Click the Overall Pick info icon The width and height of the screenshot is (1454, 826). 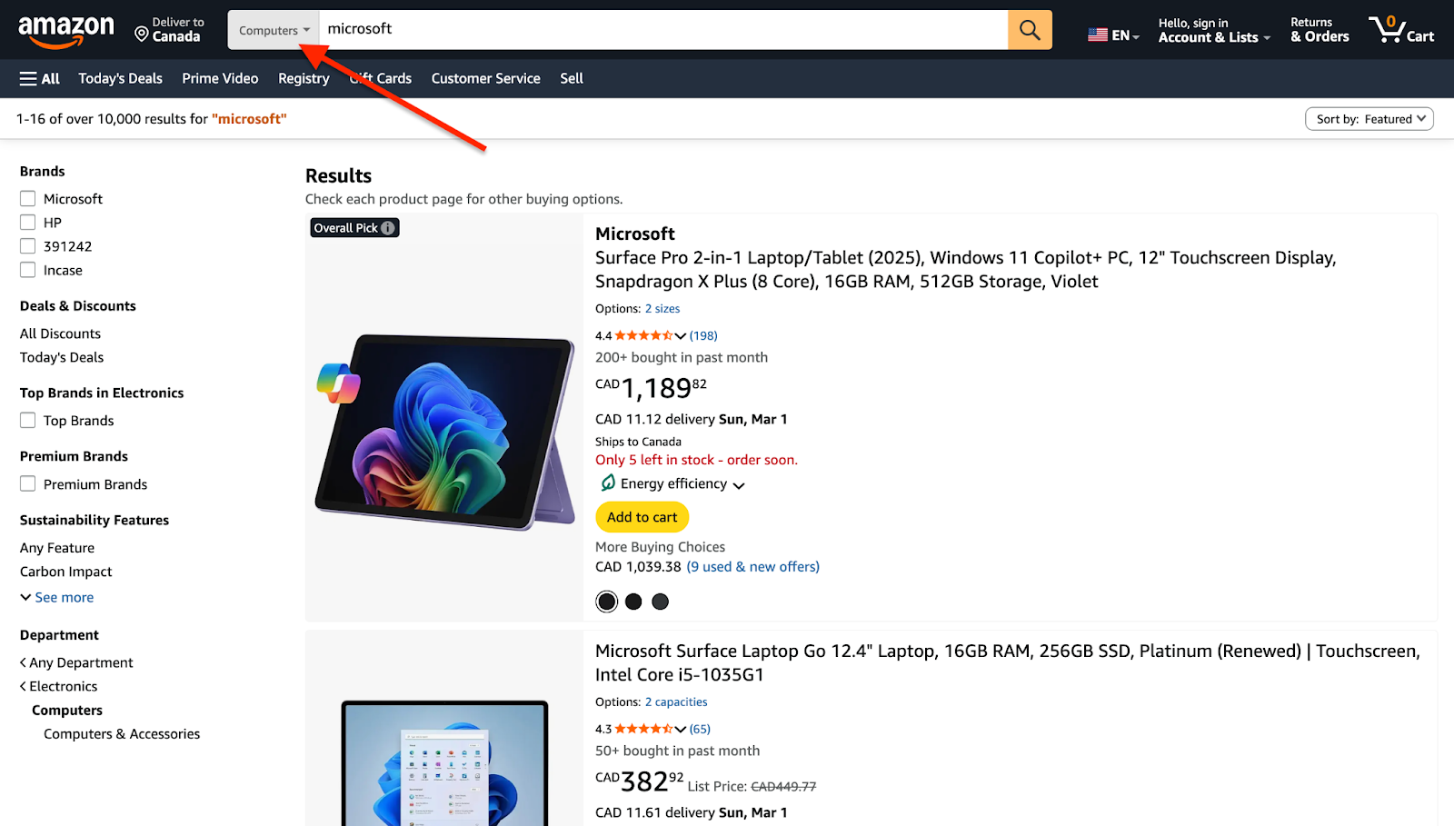point(388,227)
